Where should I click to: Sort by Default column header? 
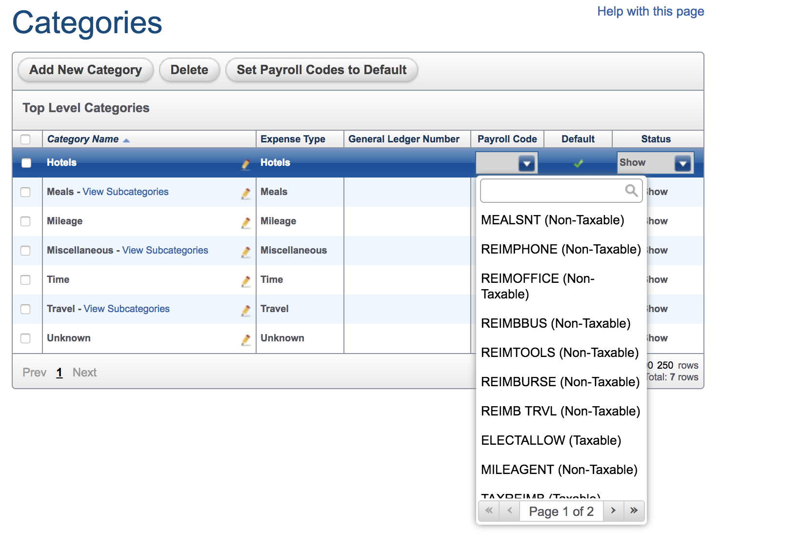point(578,139)
